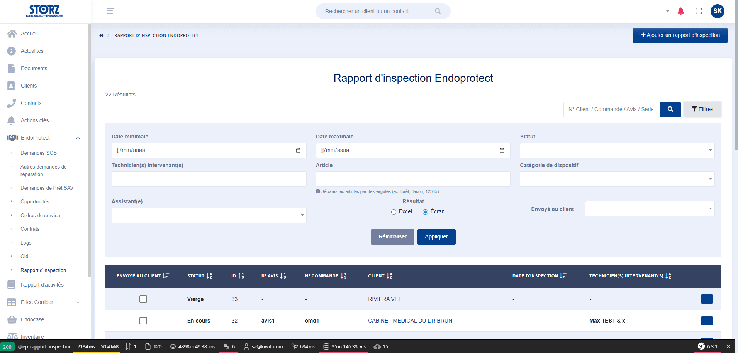This screenshot has height=353, width=738.
Task: Click the Appliquer filter button
Action: tap(436, 237)
